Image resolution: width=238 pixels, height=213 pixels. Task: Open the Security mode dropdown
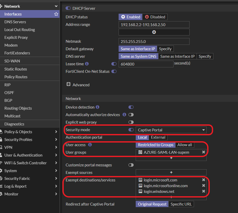tap(171, 130)
